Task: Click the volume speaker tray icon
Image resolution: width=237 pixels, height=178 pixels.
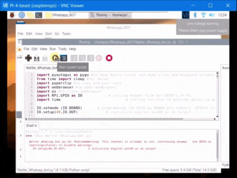Action: (212, 15)
